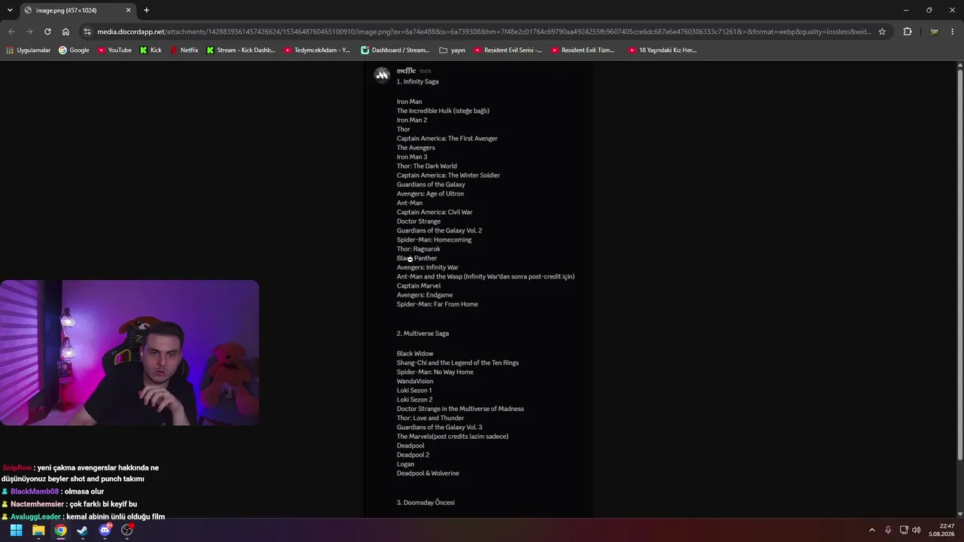
Task: Open a new browser tab
Action: pyautogui.click(x=146, y=11)
